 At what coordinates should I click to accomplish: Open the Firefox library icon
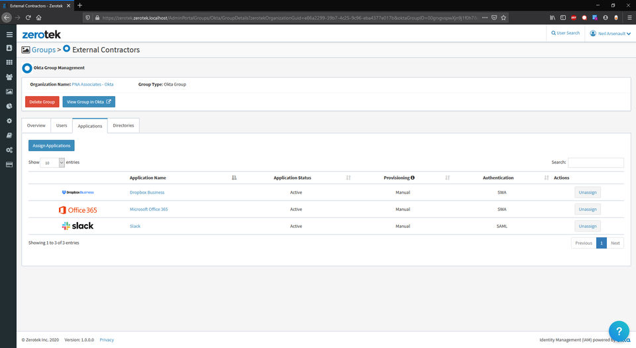[553, 17]
